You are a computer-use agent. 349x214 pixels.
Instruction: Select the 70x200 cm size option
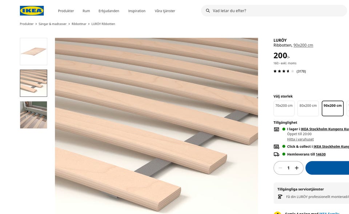coord(284,108)
